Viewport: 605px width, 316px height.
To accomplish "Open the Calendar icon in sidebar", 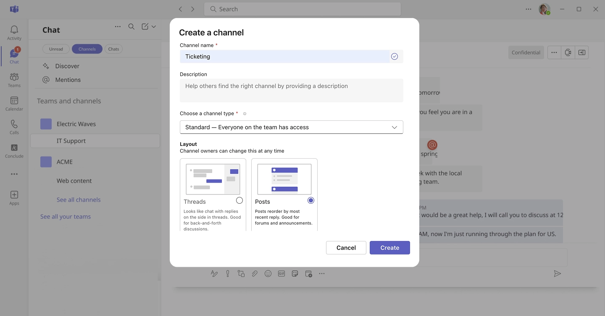I will click(x=14, y=101).
